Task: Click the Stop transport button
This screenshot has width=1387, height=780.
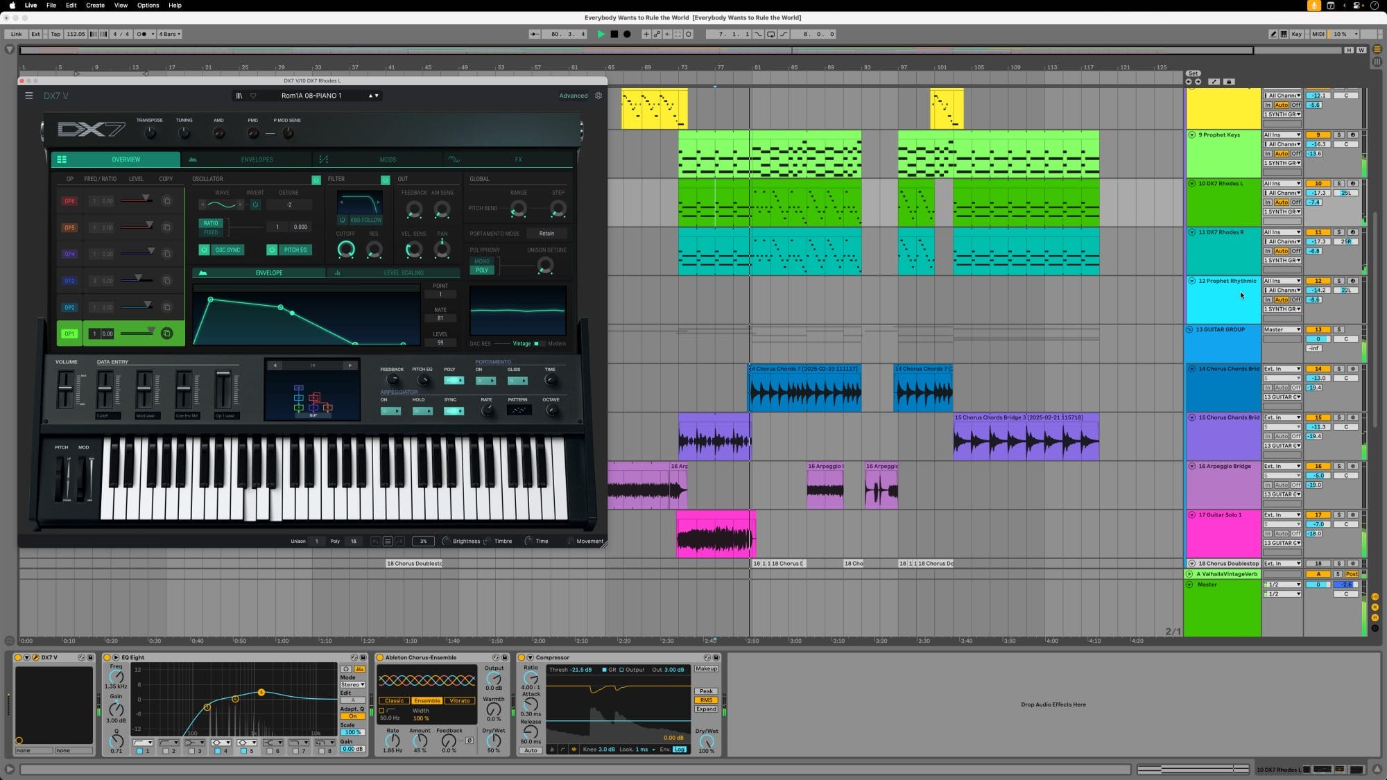Action: tap(614, 34)
